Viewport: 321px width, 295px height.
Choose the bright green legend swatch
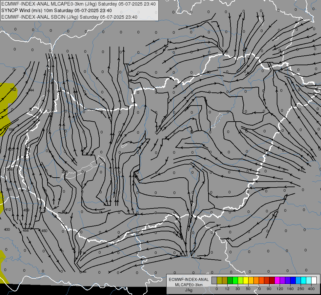click(235, 280)
